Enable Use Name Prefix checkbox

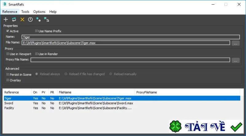(x=36, y=31)
